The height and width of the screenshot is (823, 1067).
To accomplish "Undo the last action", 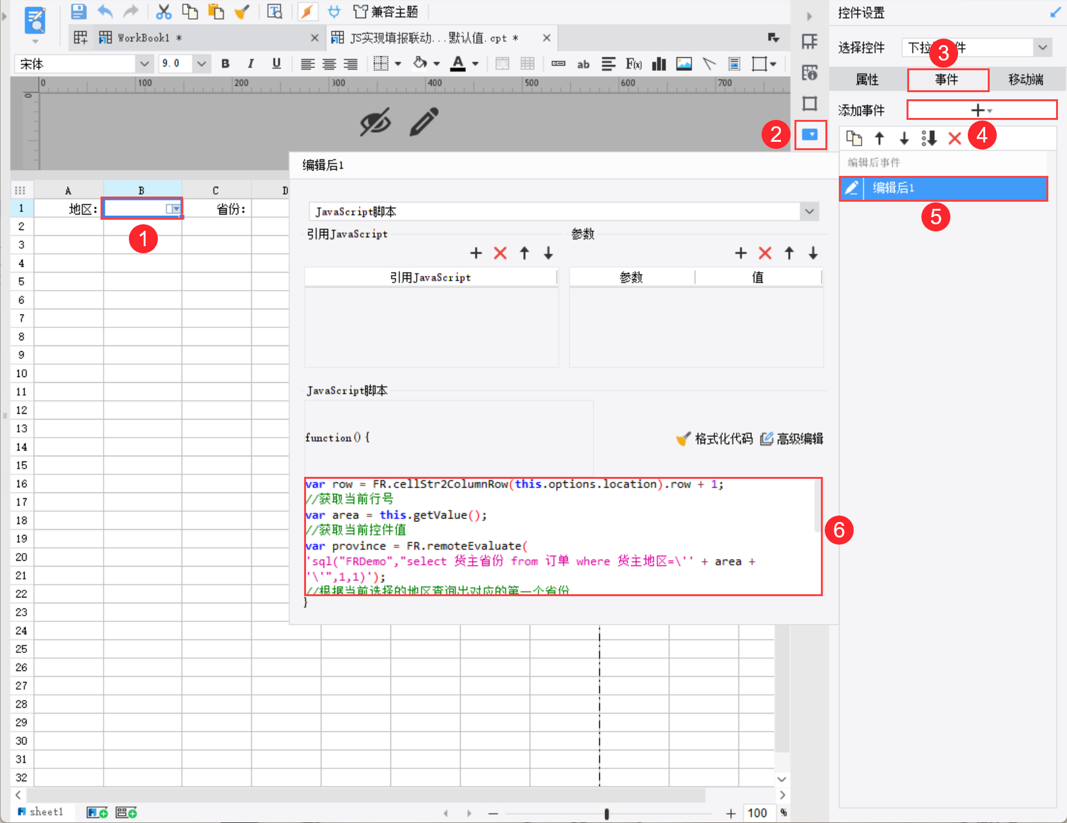I will point(105,12).
